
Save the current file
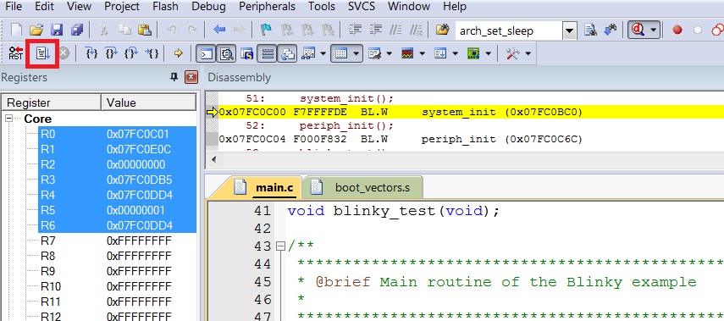pos(57,30)
